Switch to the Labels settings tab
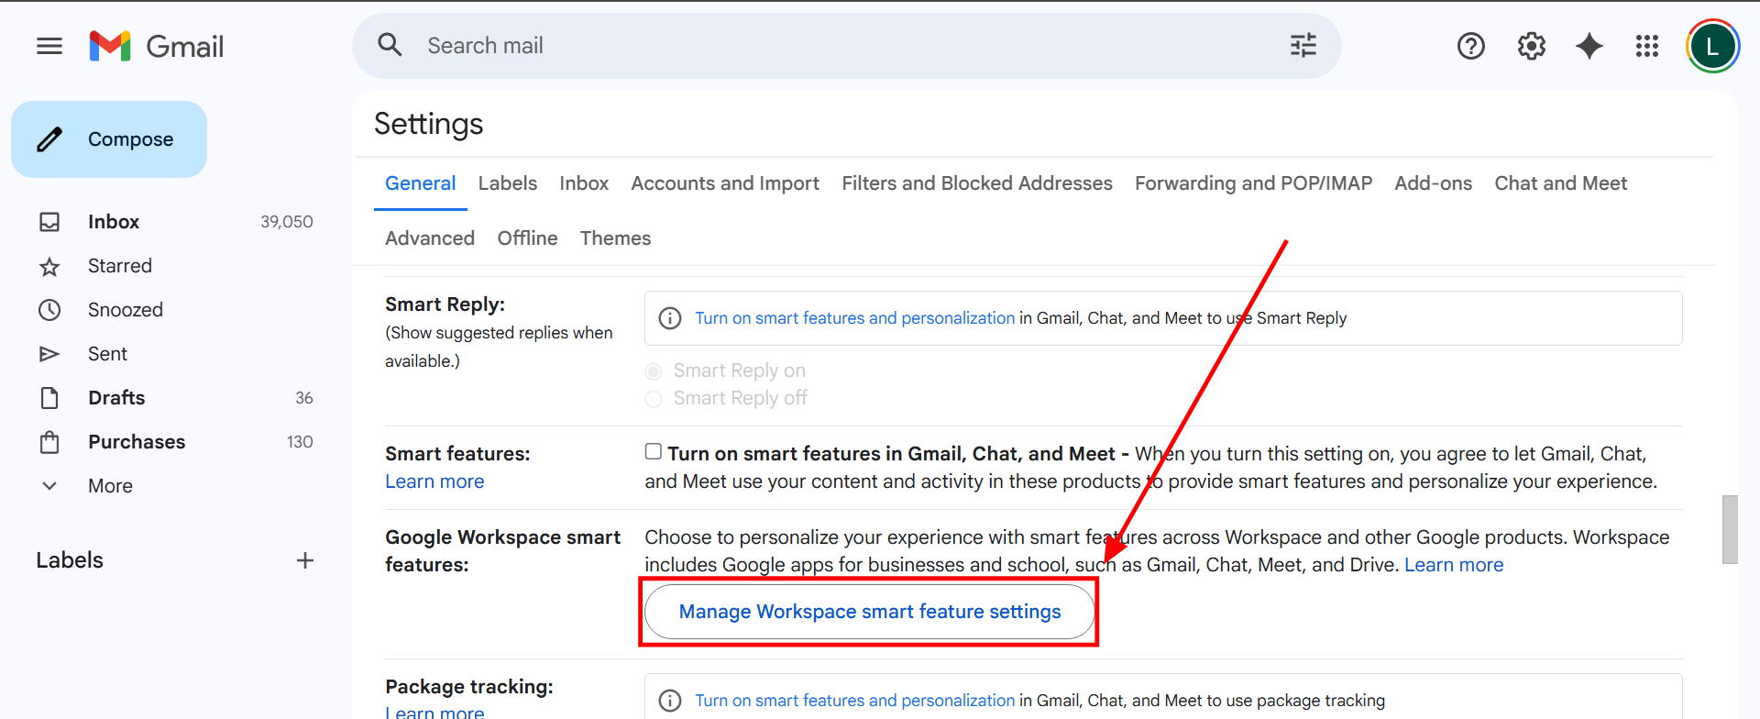The image size is (1760, 719). [507, 183]
